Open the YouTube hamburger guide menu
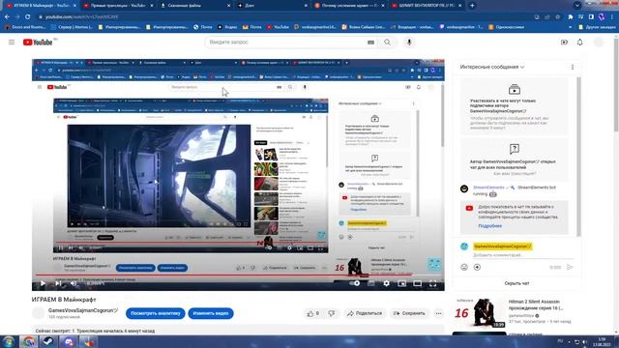The image size is (619, 348). 12,42
